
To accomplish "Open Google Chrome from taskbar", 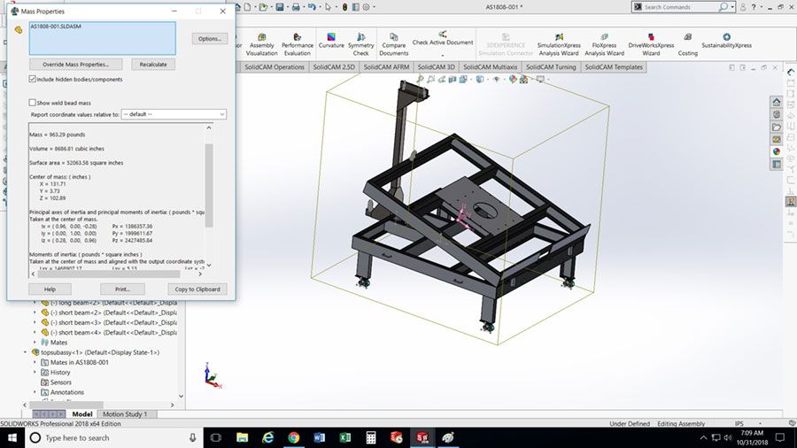I will (x=294, y=437).
